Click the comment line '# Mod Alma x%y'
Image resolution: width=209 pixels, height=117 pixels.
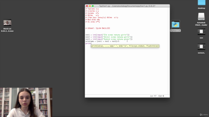tap(93, 19)
